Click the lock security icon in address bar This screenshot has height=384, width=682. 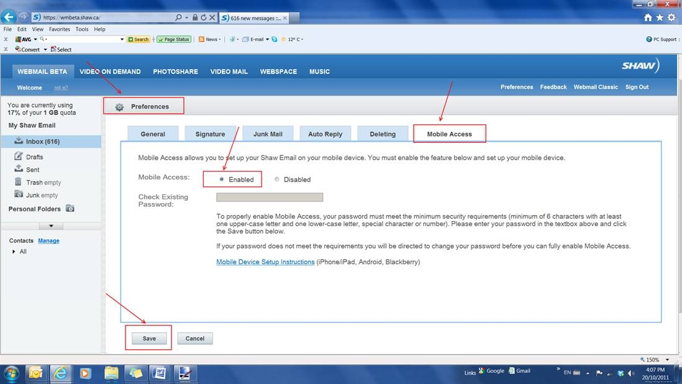(195, 17)
